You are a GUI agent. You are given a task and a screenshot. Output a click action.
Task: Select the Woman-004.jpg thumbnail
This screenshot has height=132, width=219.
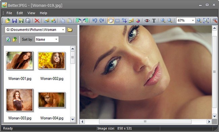(x=52, y=100)
